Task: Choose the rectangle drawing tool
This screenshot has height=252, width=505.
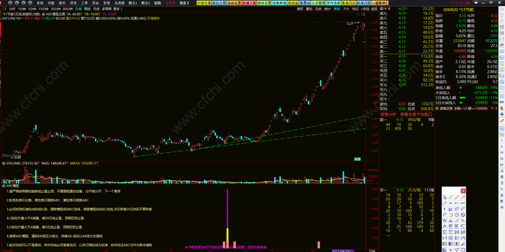Action: (463, 250)
